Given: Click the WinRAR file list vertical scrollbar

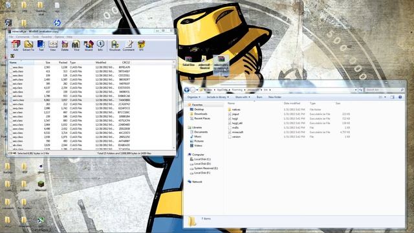Looking at the screenshot, I should click(x=174, y=105).
